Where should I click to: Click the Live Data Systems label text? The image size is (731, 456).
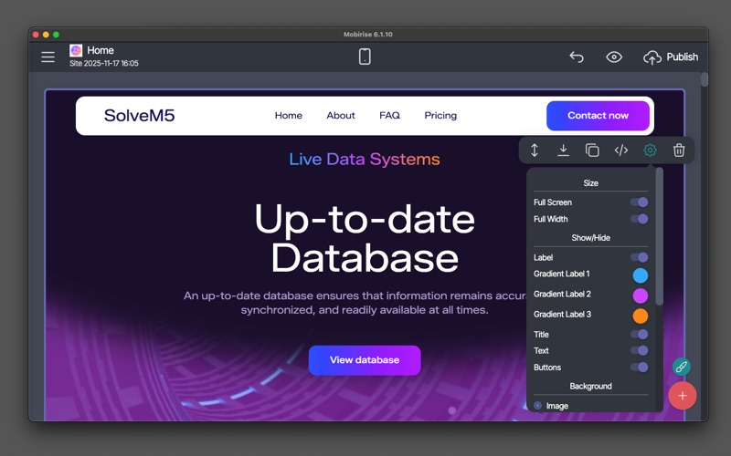(365, 159)
